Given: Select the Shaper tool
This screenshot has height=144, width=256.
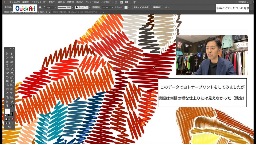Looking at the screenshot, I should 7,73.
